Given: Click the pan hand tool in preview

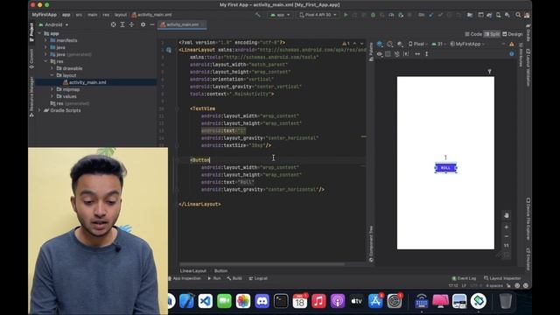Looking at the screenshot, I should point(507,215).
